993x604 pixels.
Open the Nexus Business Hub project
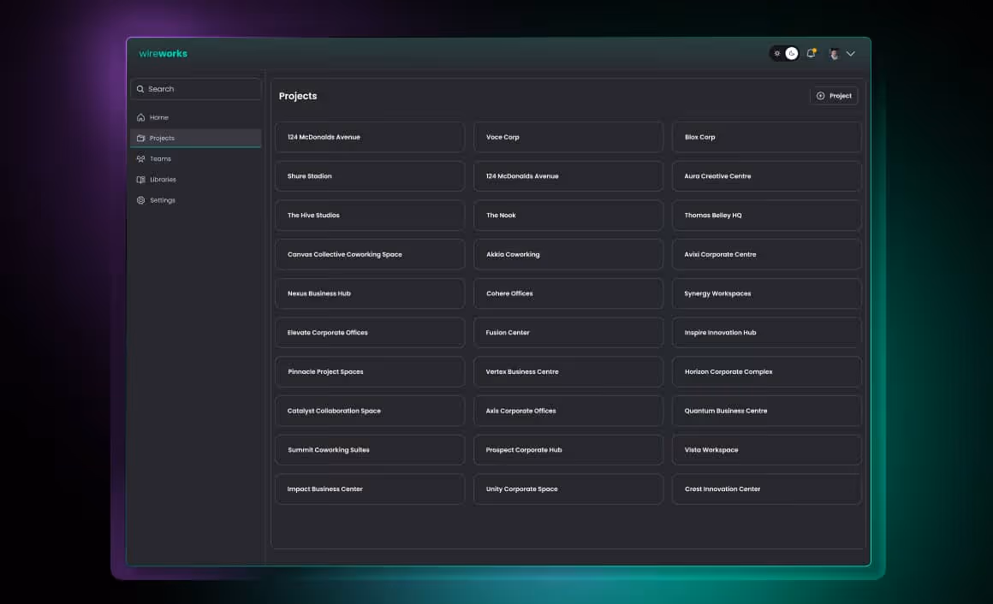(x=370, y=293)
